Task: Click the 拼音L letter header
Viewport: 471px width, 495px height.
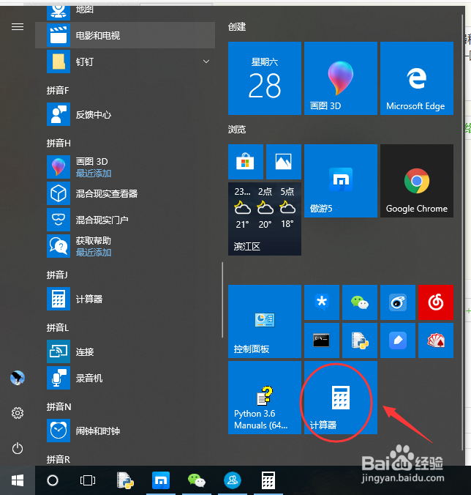Action: (58, 328)
